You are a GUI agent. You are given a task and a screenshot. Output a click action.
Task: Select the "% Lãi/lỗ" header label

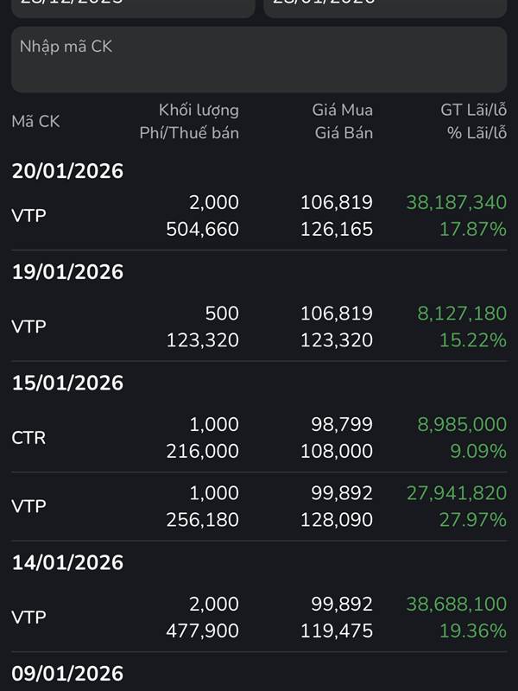point(477,133)
